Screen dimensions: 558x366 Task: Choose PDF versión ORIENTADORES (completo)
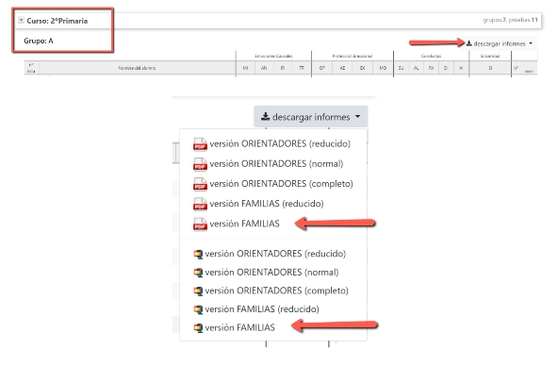click(x=273, y=184)
